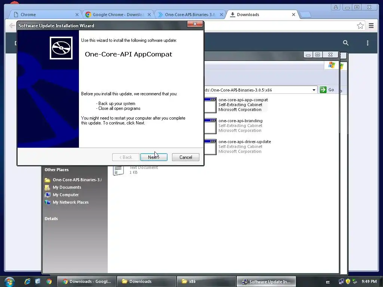Select the one-core-api-driver-update file
Image resolution: width=383 pixels, height=287 pixels.
coord(245,142)
